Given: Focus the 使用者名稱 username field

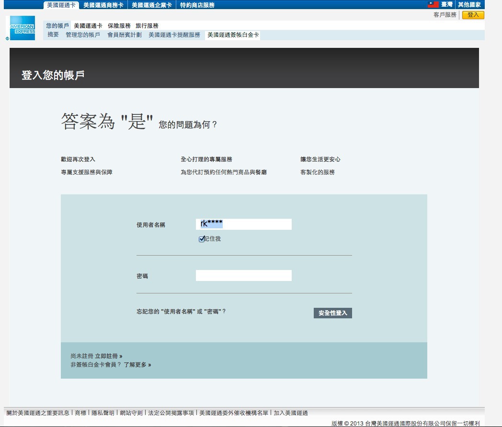Looking at the screenshot, I should [x=244, y=224].
